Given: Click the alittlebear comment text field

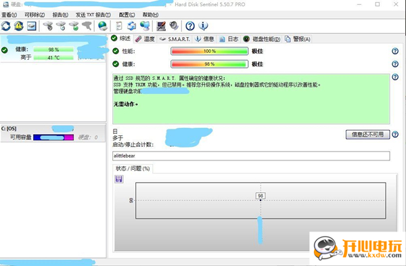Looking at the screenshot, I should pos(251,156).
